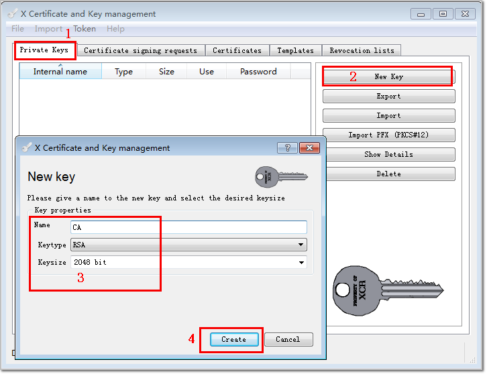This screenshot has width=487, height=374.
Task: Go to the Templates tab
Action: tap(295, 50)
